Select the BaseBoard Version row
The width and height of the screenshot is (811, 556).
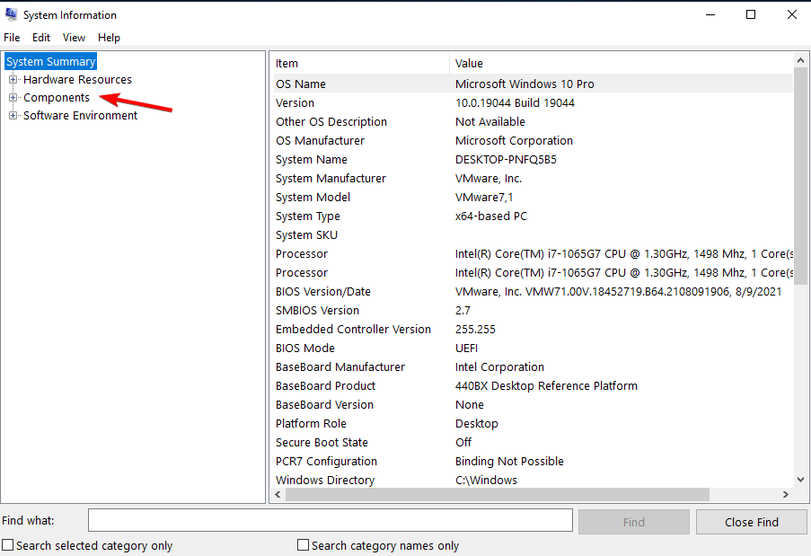click(x=533, y=405)
